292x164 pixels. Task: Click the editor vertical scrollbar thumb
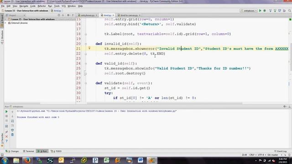(291, 56)
